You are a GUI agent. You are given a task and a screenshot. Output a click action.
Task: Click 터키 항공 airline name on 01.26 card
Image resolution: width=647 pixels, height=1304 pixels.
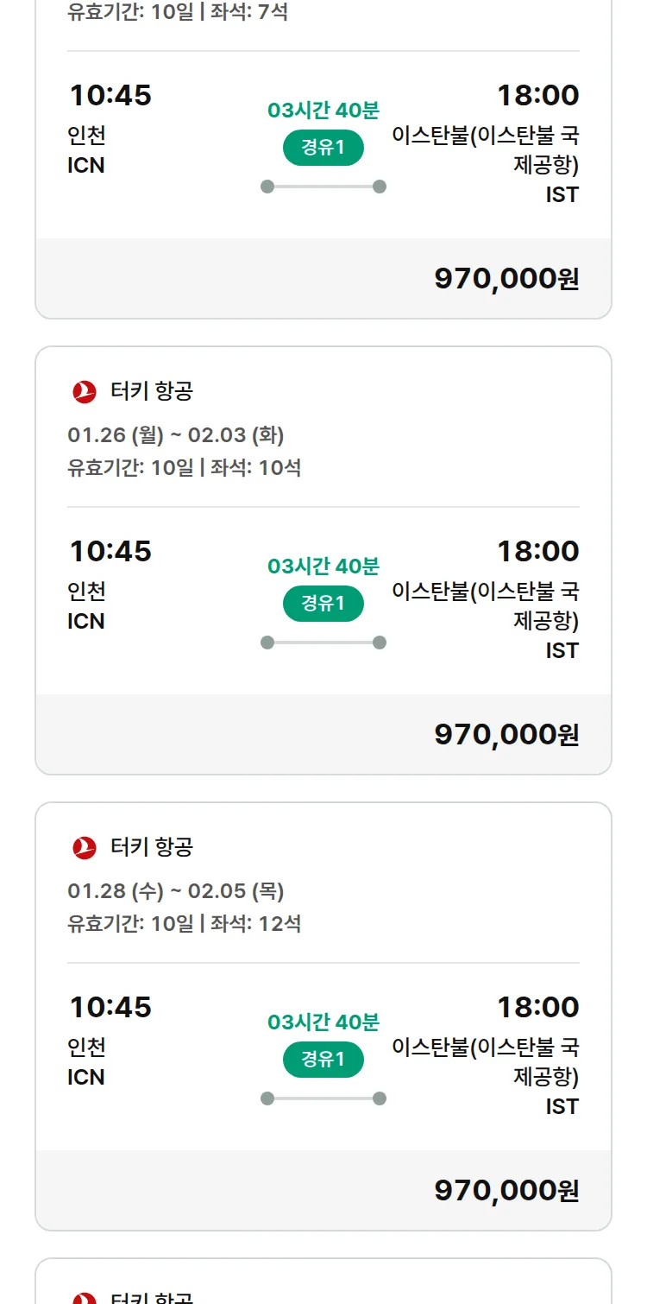click(152, 391)
